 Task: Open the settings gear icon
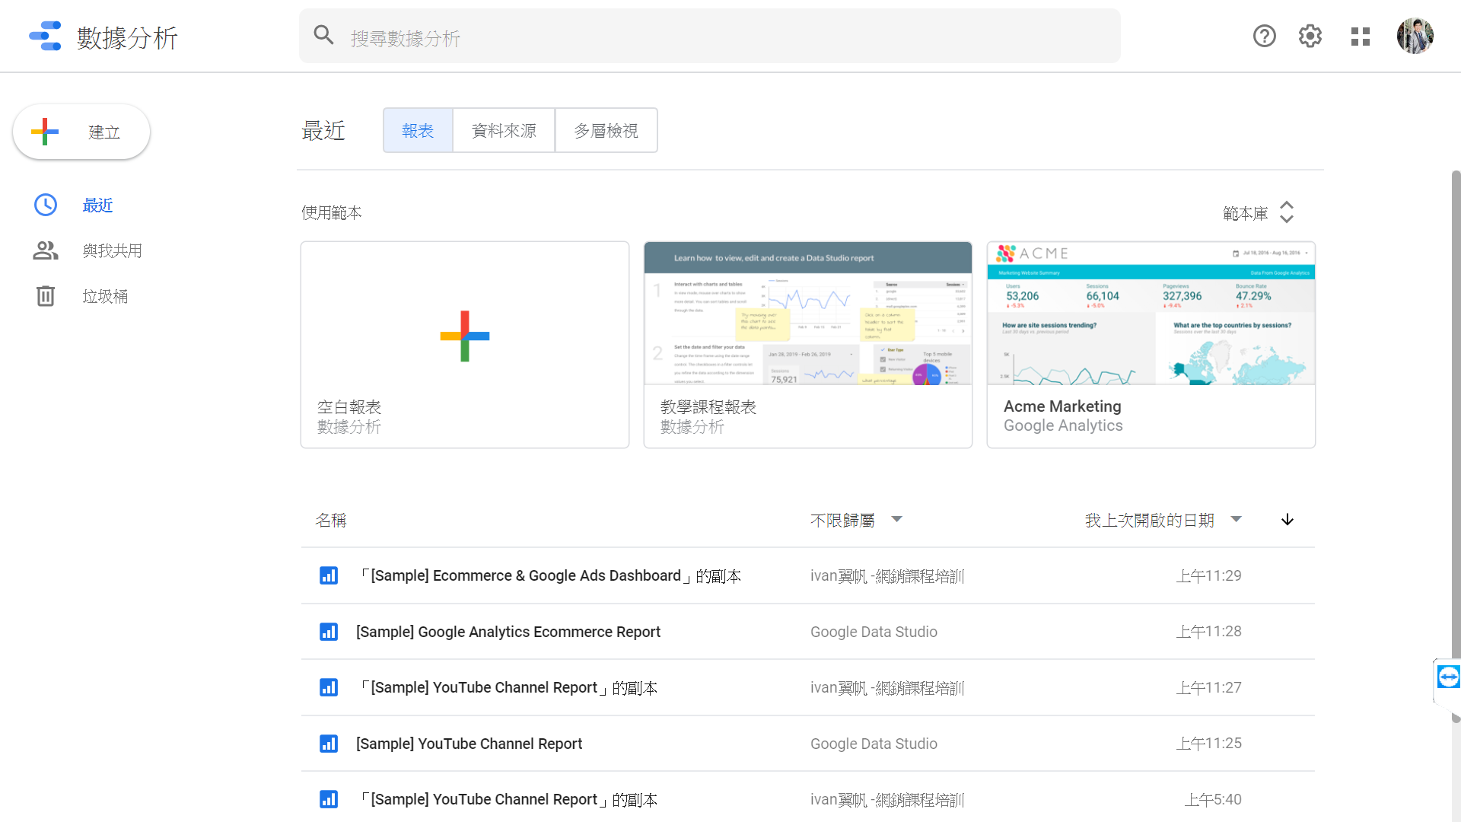click(x=1310, y=36)
